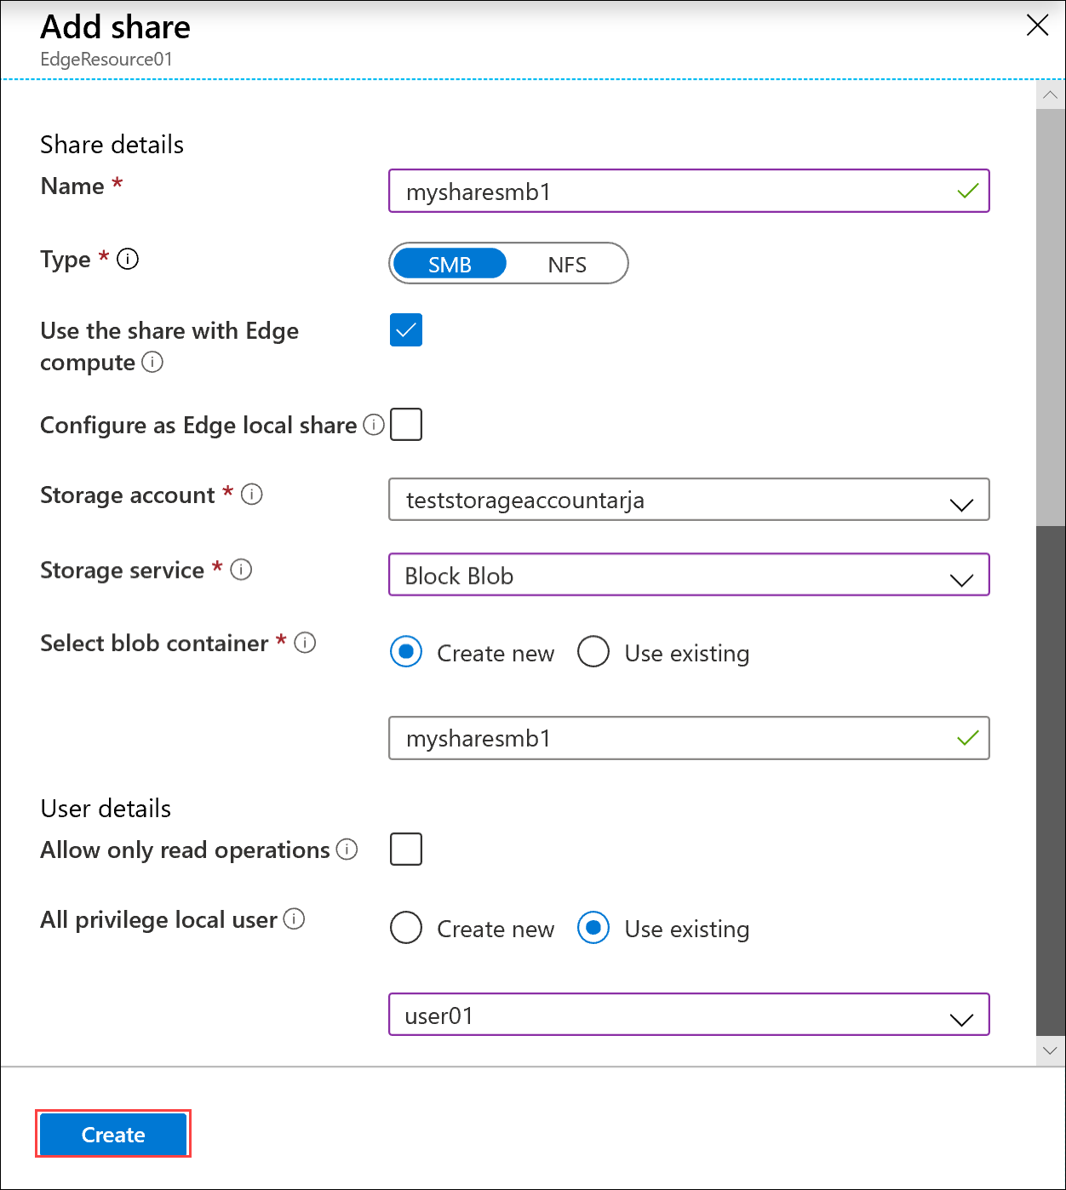The height and width of the screenshot is (1190, 1066).
Task: Click the blob container info icon
Action: point(305,644)
